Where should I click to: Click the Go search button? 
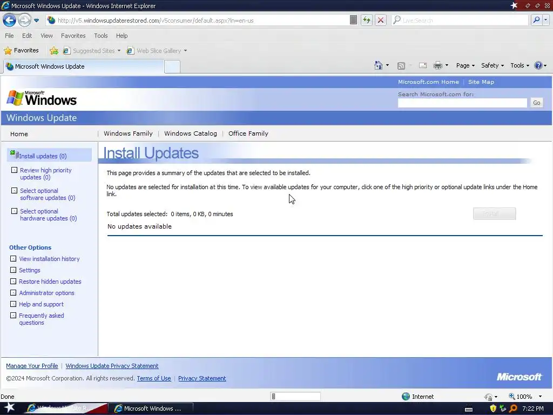[536, 103]
